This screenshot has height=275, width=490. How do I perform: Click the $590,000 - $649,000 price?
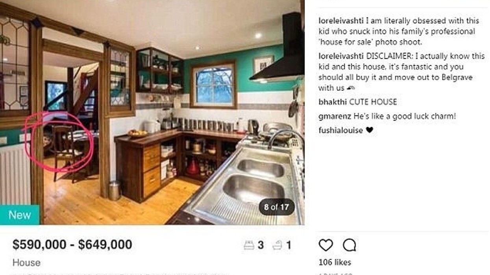(x=72, y=245)
